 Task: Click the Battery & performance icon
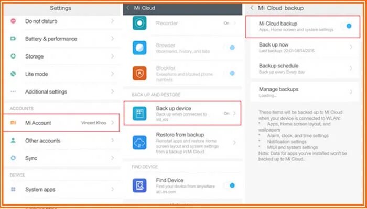13,39
